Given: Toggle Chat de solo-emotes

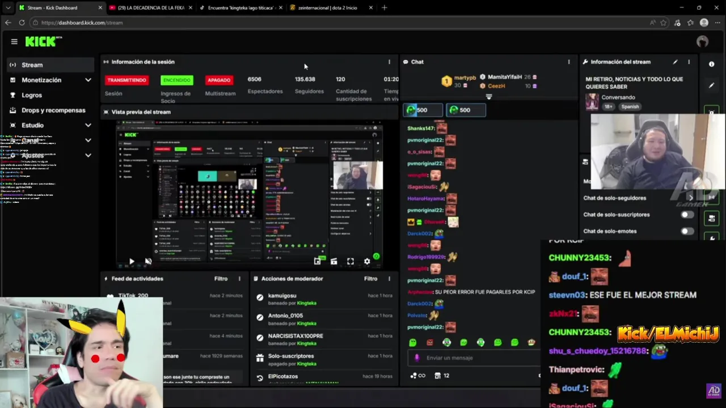Looking at the screenshot, I should (686, 231).
